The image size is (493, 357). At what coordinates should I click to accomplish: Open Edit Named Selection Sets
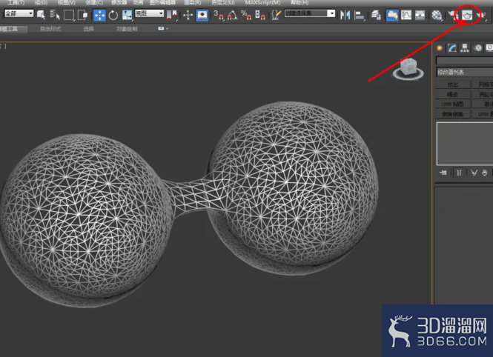coord(276,15)
